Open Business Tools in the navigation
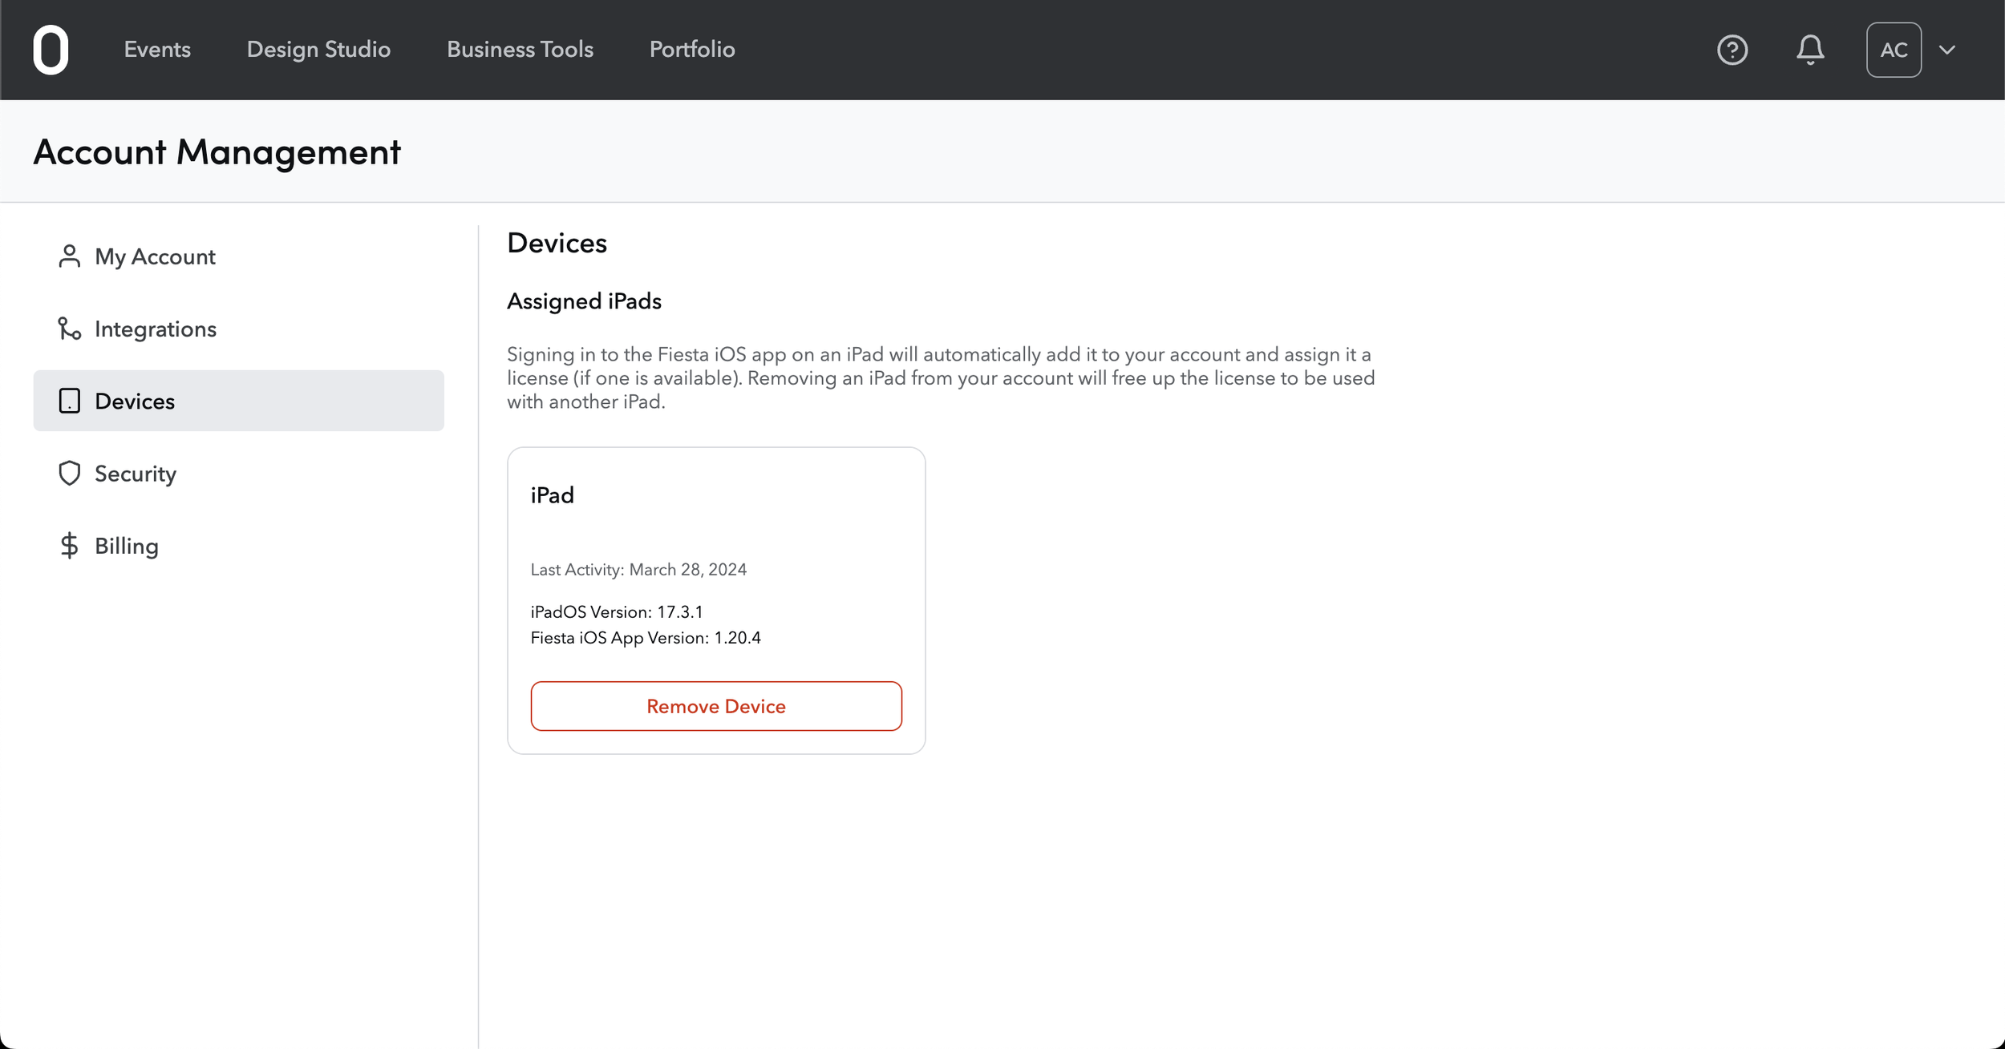The image size is (2005, 1049). [x=520, y=50]
